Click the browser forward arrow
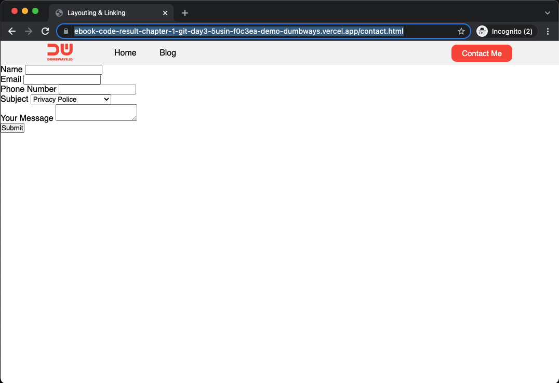The width and height of the screenshot is (559, 383). (x=29, y=31)
